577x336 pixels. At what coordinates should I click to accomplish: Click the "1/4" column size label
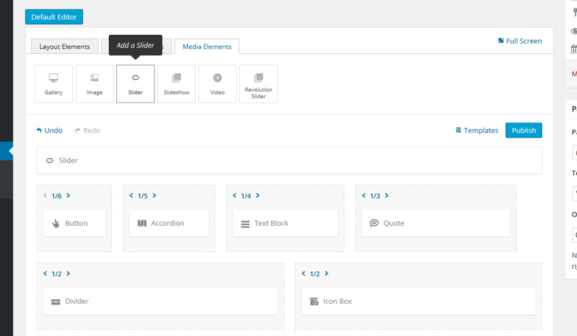(x=246, y=196)
